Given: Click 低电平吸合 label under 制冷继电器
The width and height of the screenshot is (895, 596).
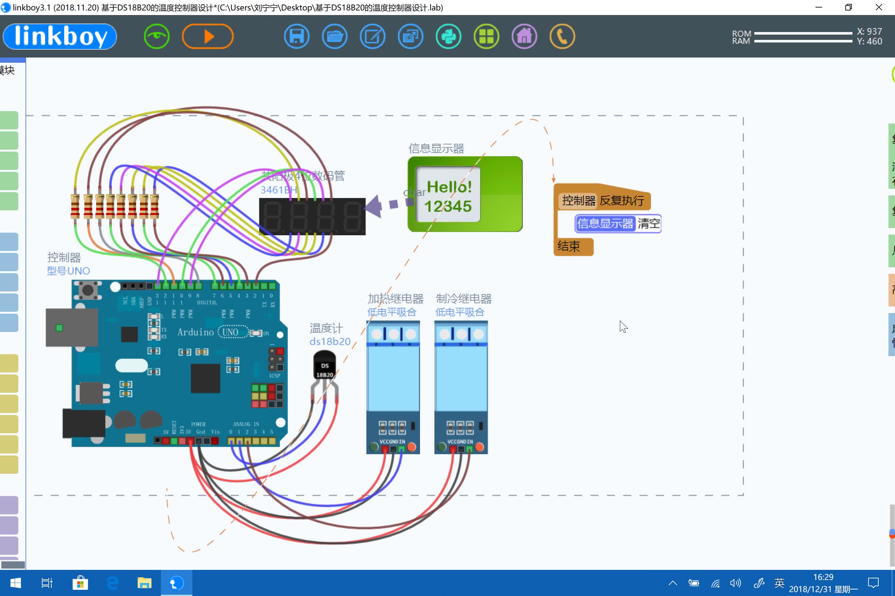Looking at the screenshot, I should [460, 312].
